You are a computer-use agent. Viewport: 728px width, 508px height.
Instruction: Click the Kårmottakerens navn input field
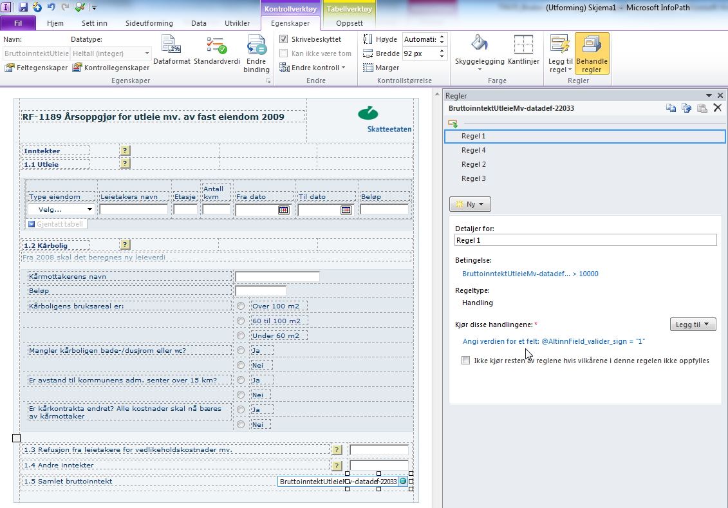[x=277, y=276]
